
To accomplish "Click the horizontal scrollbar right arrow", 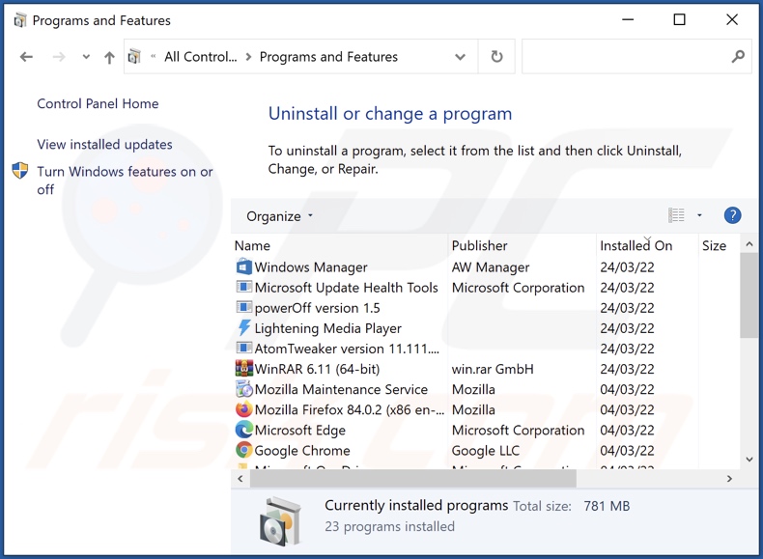I will point(729,479).
